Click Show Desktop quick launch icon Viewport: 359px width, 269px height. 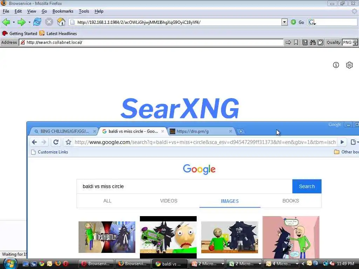pyautogui.click(x=25, y=264)
